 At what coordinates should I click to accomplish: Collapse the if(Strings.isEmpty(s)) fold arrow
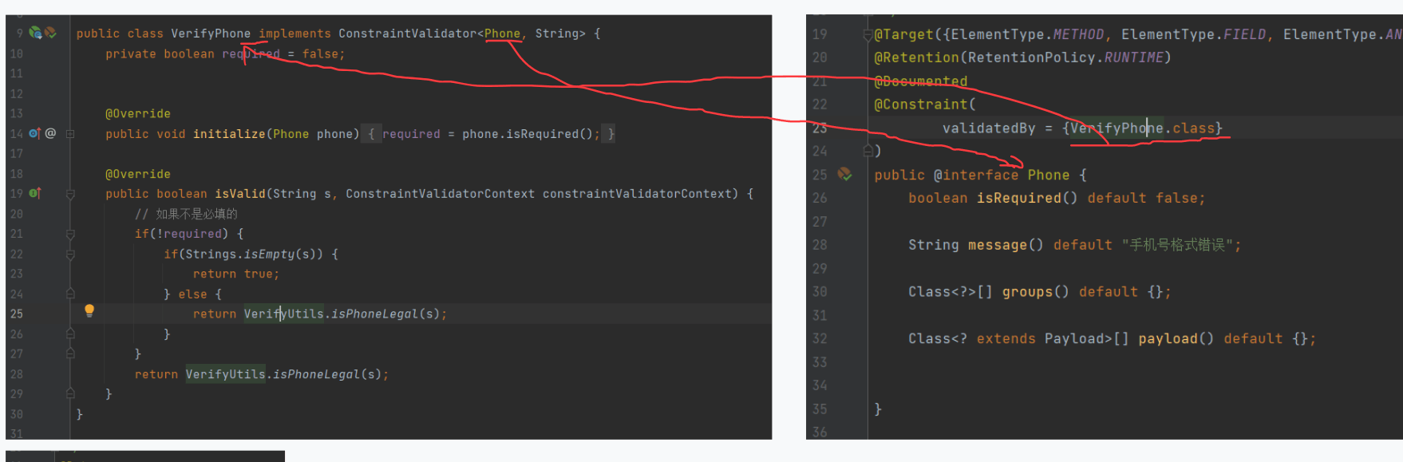click(70, 255)
